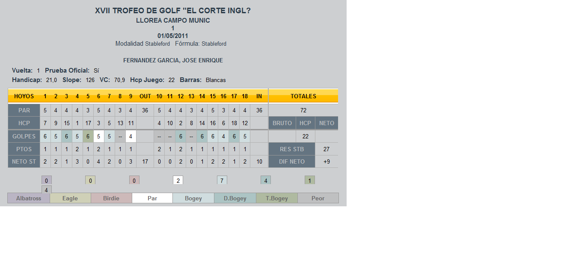Click the Bogey count box showing 7
The image size is (564, 255).
tap(222, 180)
